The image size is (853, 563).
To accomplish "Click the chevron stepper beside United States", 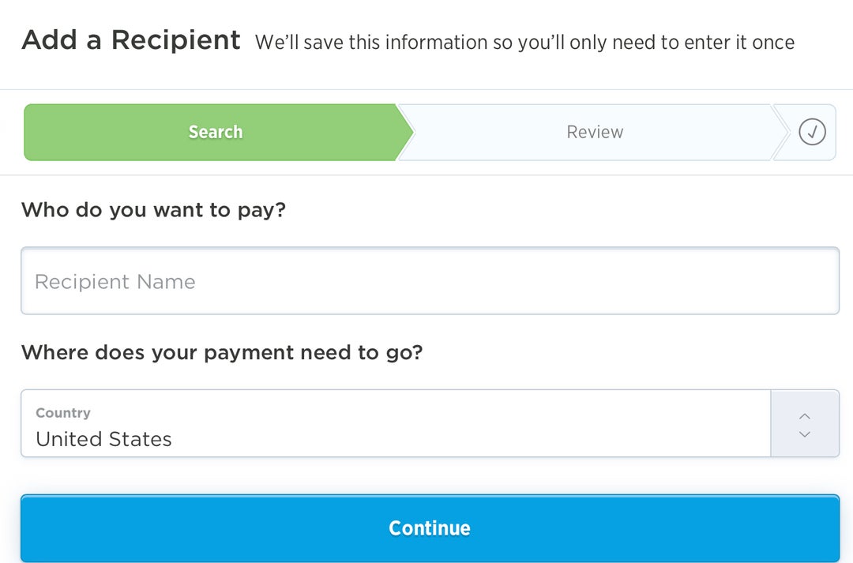I will pyautogui.click(x=804, y=423).
